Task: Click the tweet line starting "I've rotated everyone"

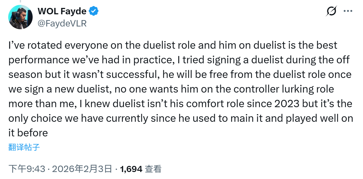Action: (173, 45)
